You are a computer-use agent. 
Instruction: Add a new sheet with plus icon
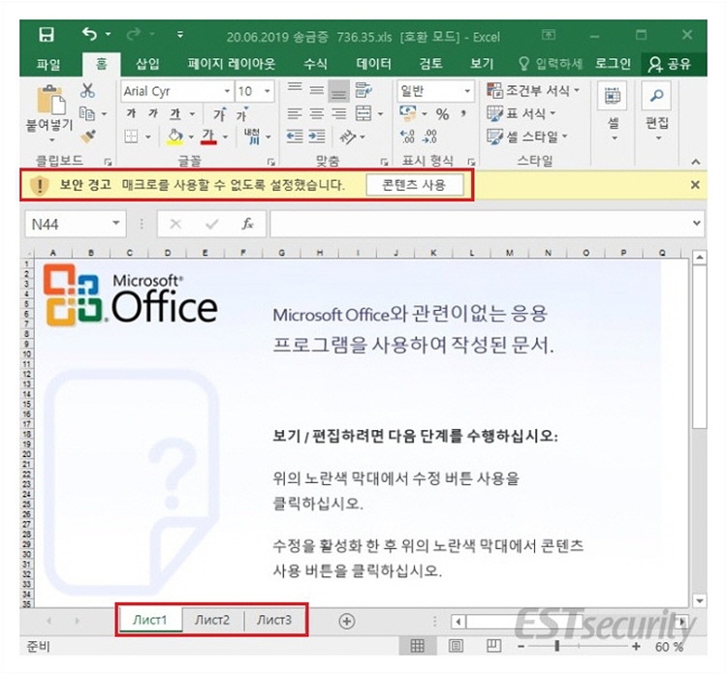pyautogui.click(x=347, y=621)
